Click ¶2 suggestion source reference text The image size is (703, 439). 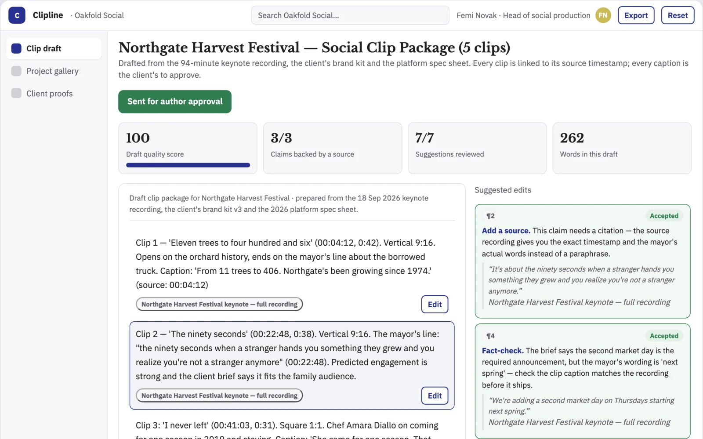579,302
